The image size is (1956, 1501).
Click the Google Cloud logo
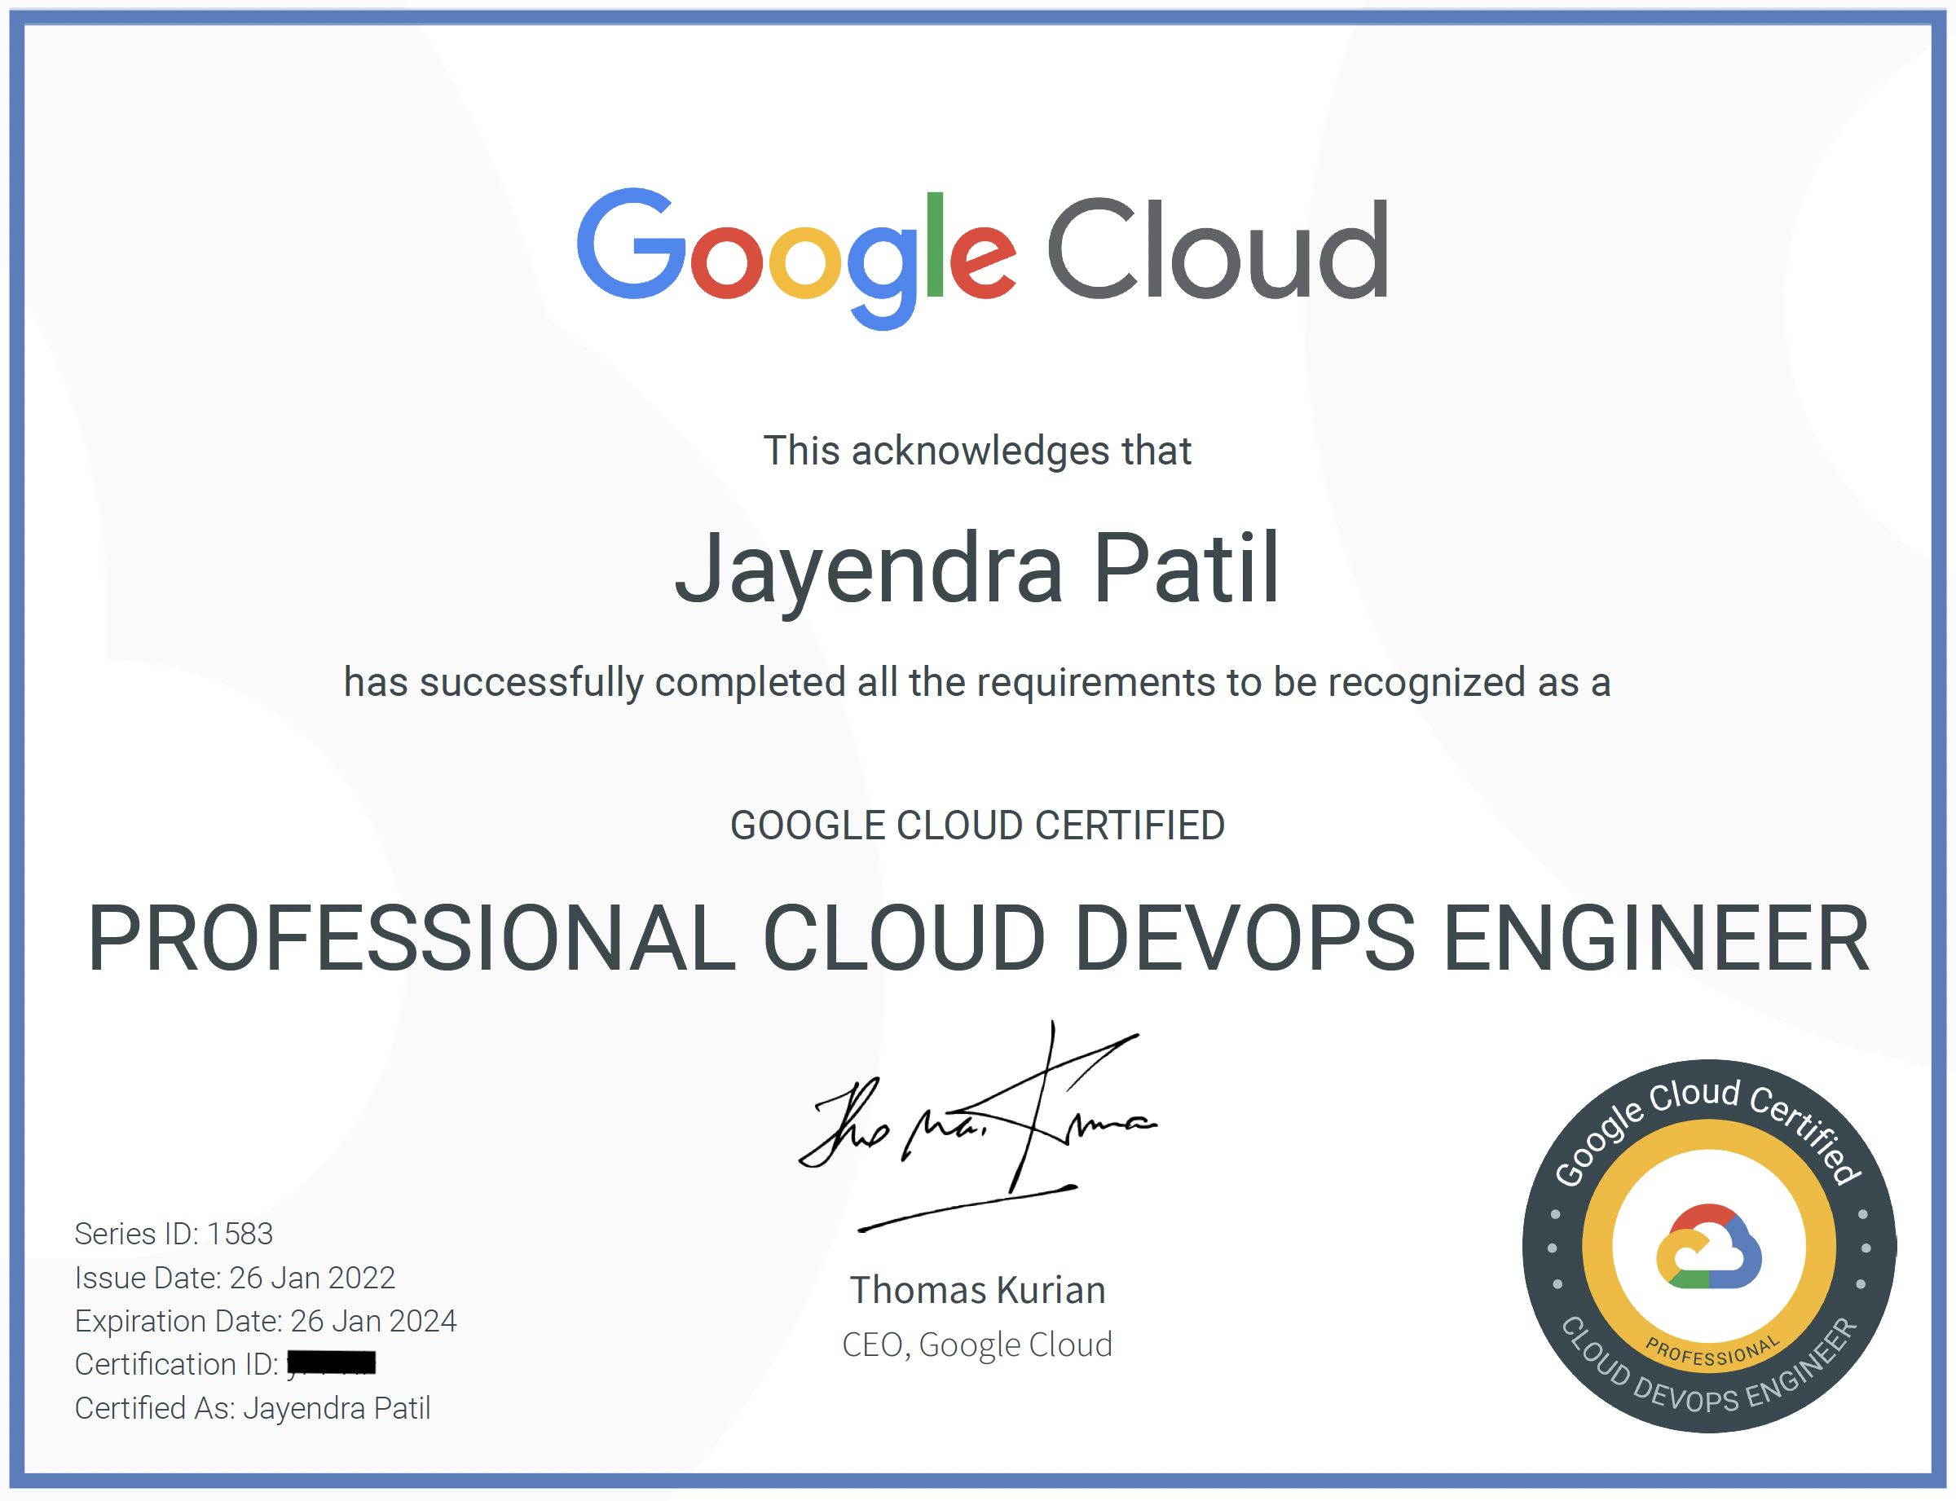pos(982,258)
